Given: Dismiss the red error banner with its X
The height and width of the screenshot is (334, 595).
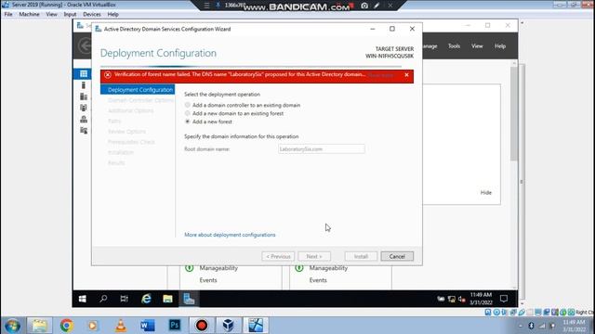Looking at the screenshot, I should click(407, 75).
